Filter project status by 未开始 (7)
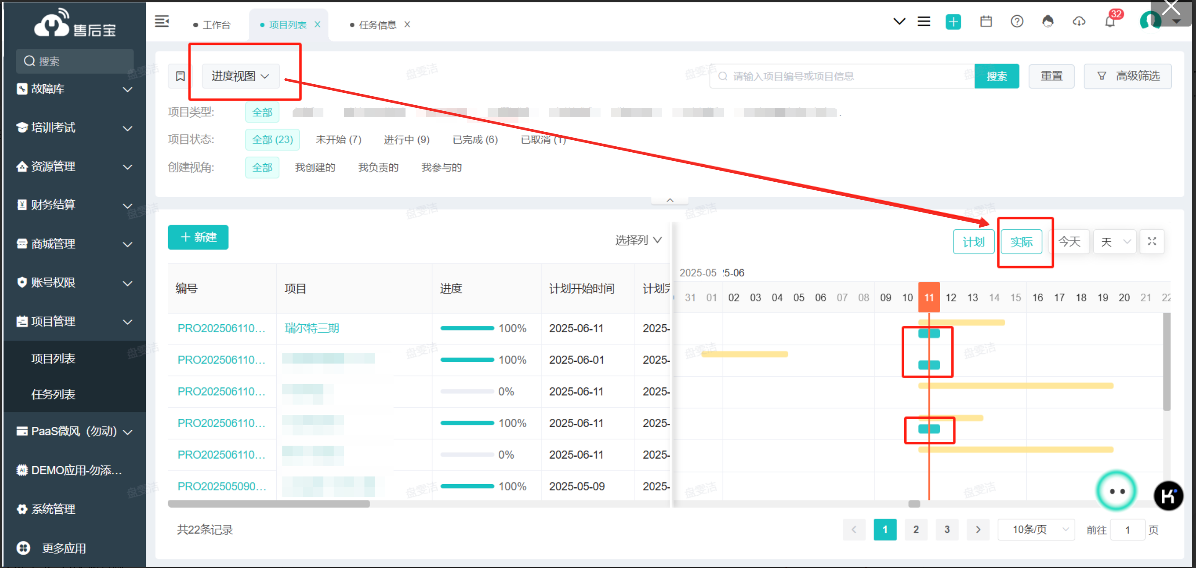 point(338,140)
